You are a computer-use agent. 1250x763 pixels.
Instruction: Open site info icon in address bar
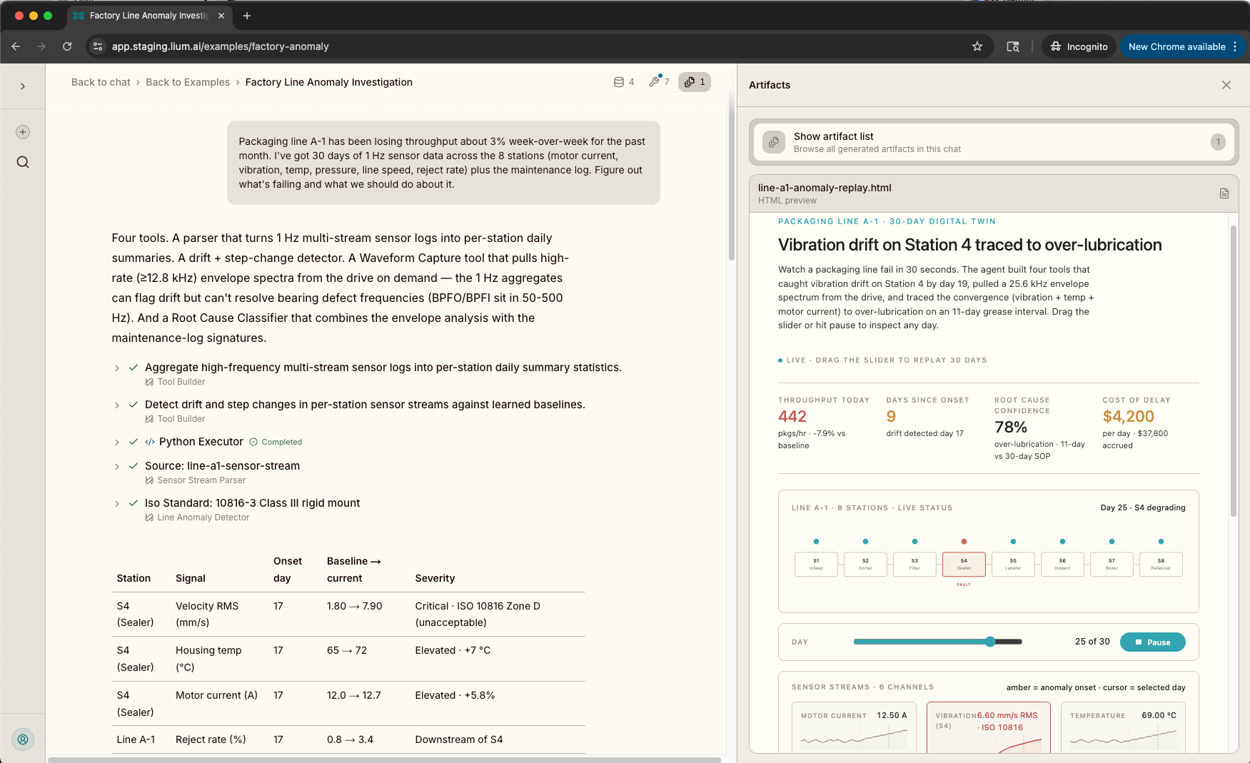(x=99, y=46)
